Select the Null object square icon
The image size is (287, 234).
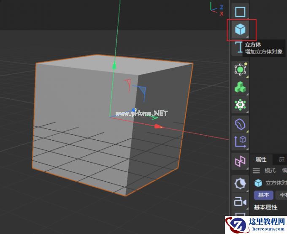pos(240,11)
